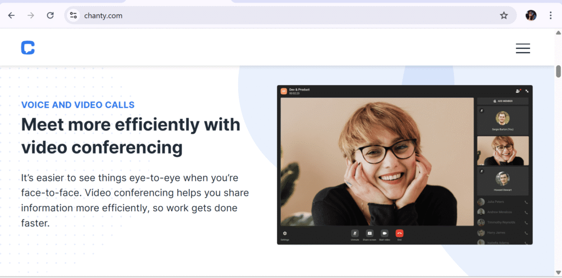Open the Chrome profile avatar

(x=531, y=15)
